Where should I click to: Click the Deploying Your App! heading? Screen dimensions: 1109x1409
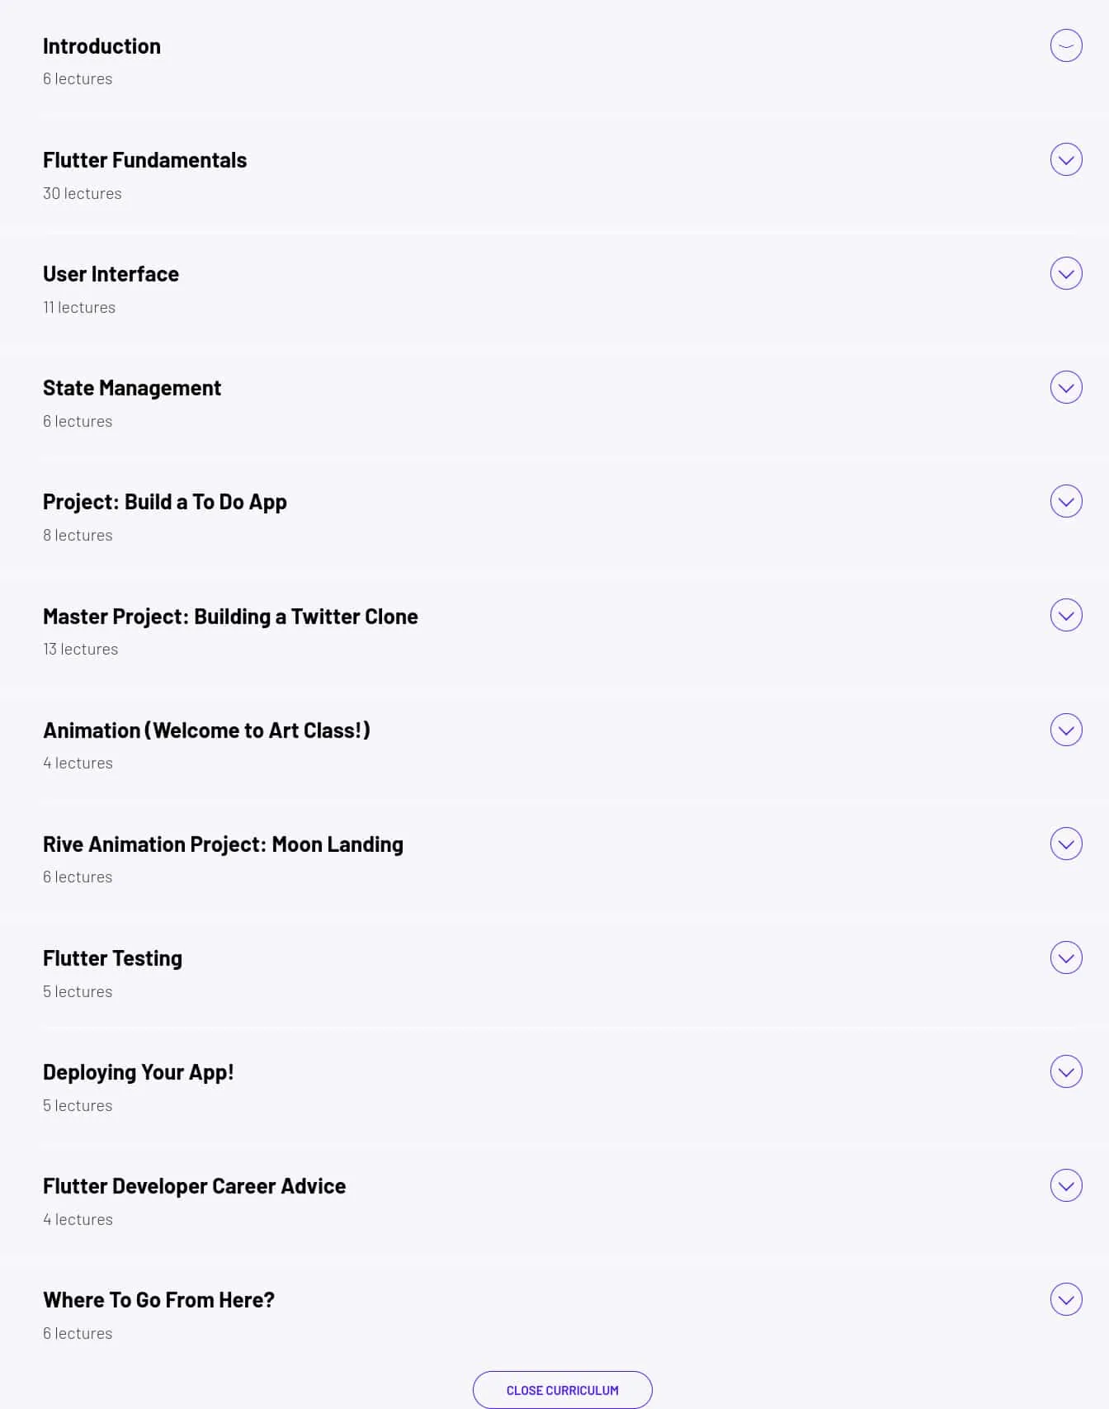pyautogui.click(x=138, y=1072)
